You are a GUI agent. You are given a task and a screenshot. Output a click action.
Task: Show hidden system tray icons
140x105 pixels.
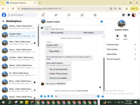[x=116, y=102]
